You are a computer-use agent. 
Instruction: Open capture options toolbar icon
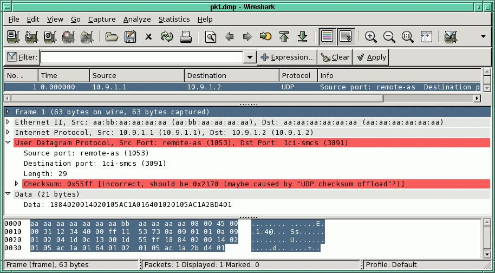click(x=31, y=37)
